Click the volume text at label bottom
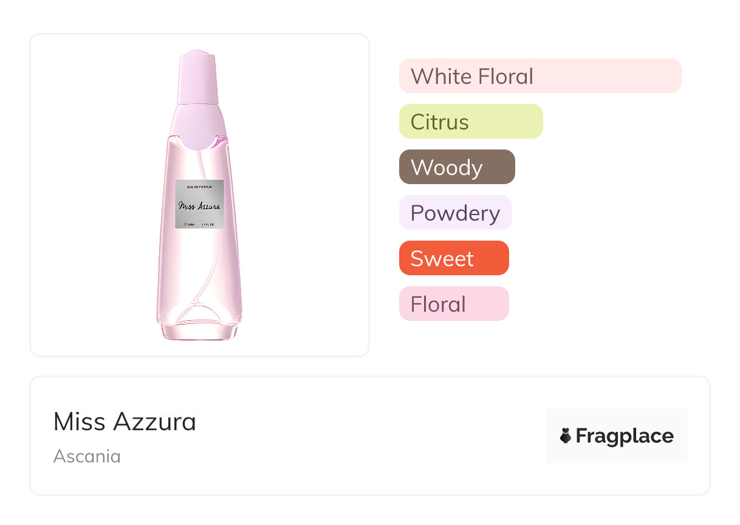 point(199,224)
